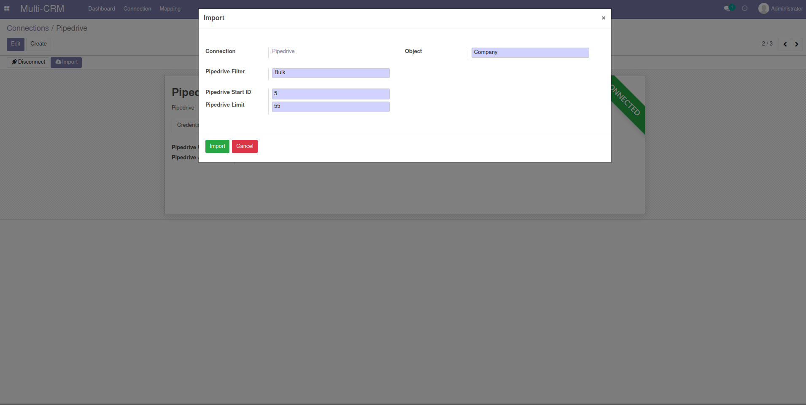
Task: Focus the Pipedrive Start ID field
Action: pyautogui.click(x=330, y=94)
